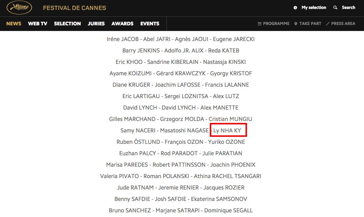Open the Selection menu
The height and width of the screenshot is (217, 364).
click(67, 24)
